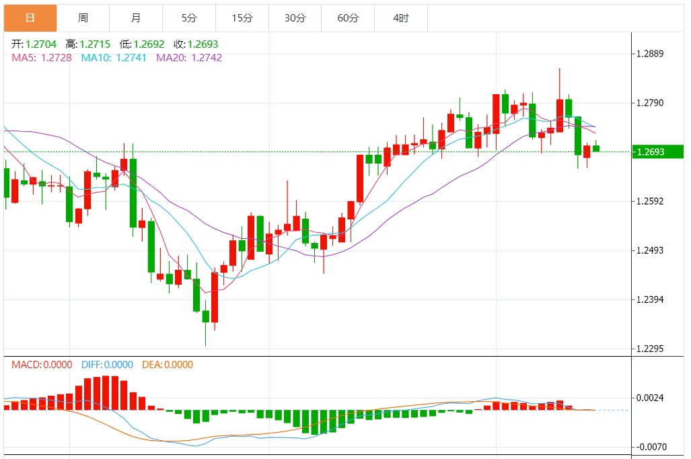Click the 1.2790 price axis label

pyautogui.click(x=650, y=103)
